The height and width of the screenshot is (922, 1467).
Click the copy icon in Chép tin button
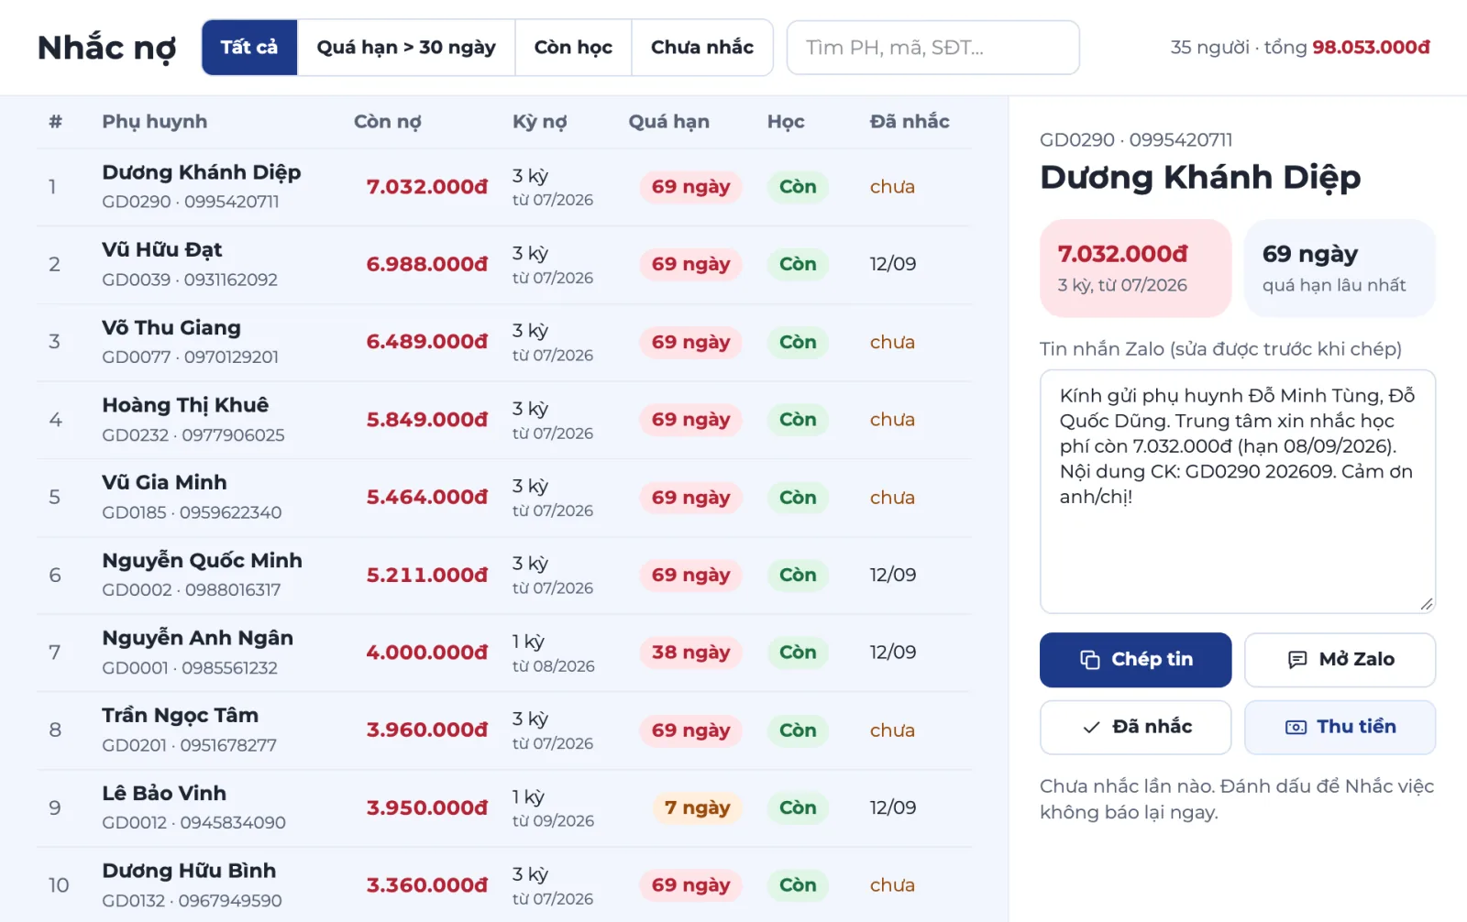[1089, 660]
